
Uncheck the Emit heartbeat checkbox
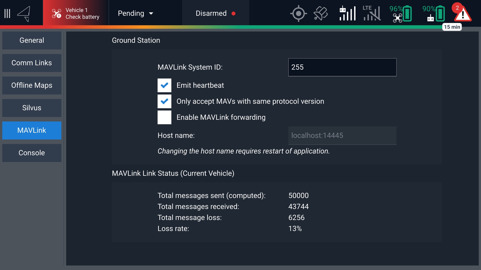pos(164,85)
